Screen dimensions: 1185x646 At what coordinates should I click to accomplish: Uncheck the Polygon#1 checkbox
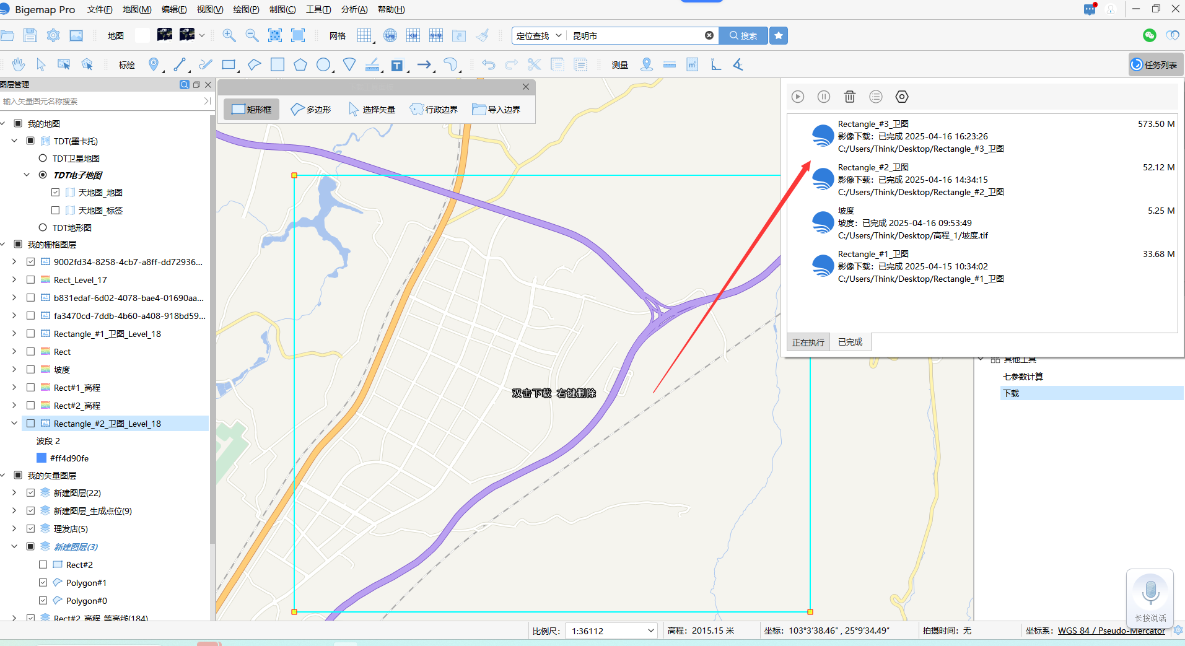coord(43,583)
